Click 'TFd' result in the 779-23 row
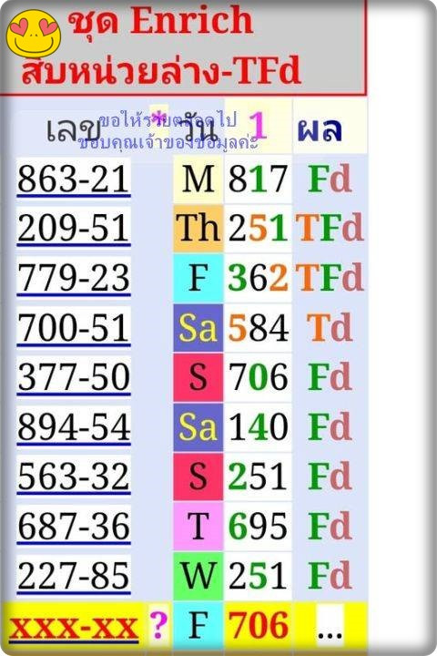 click(330, 278)
